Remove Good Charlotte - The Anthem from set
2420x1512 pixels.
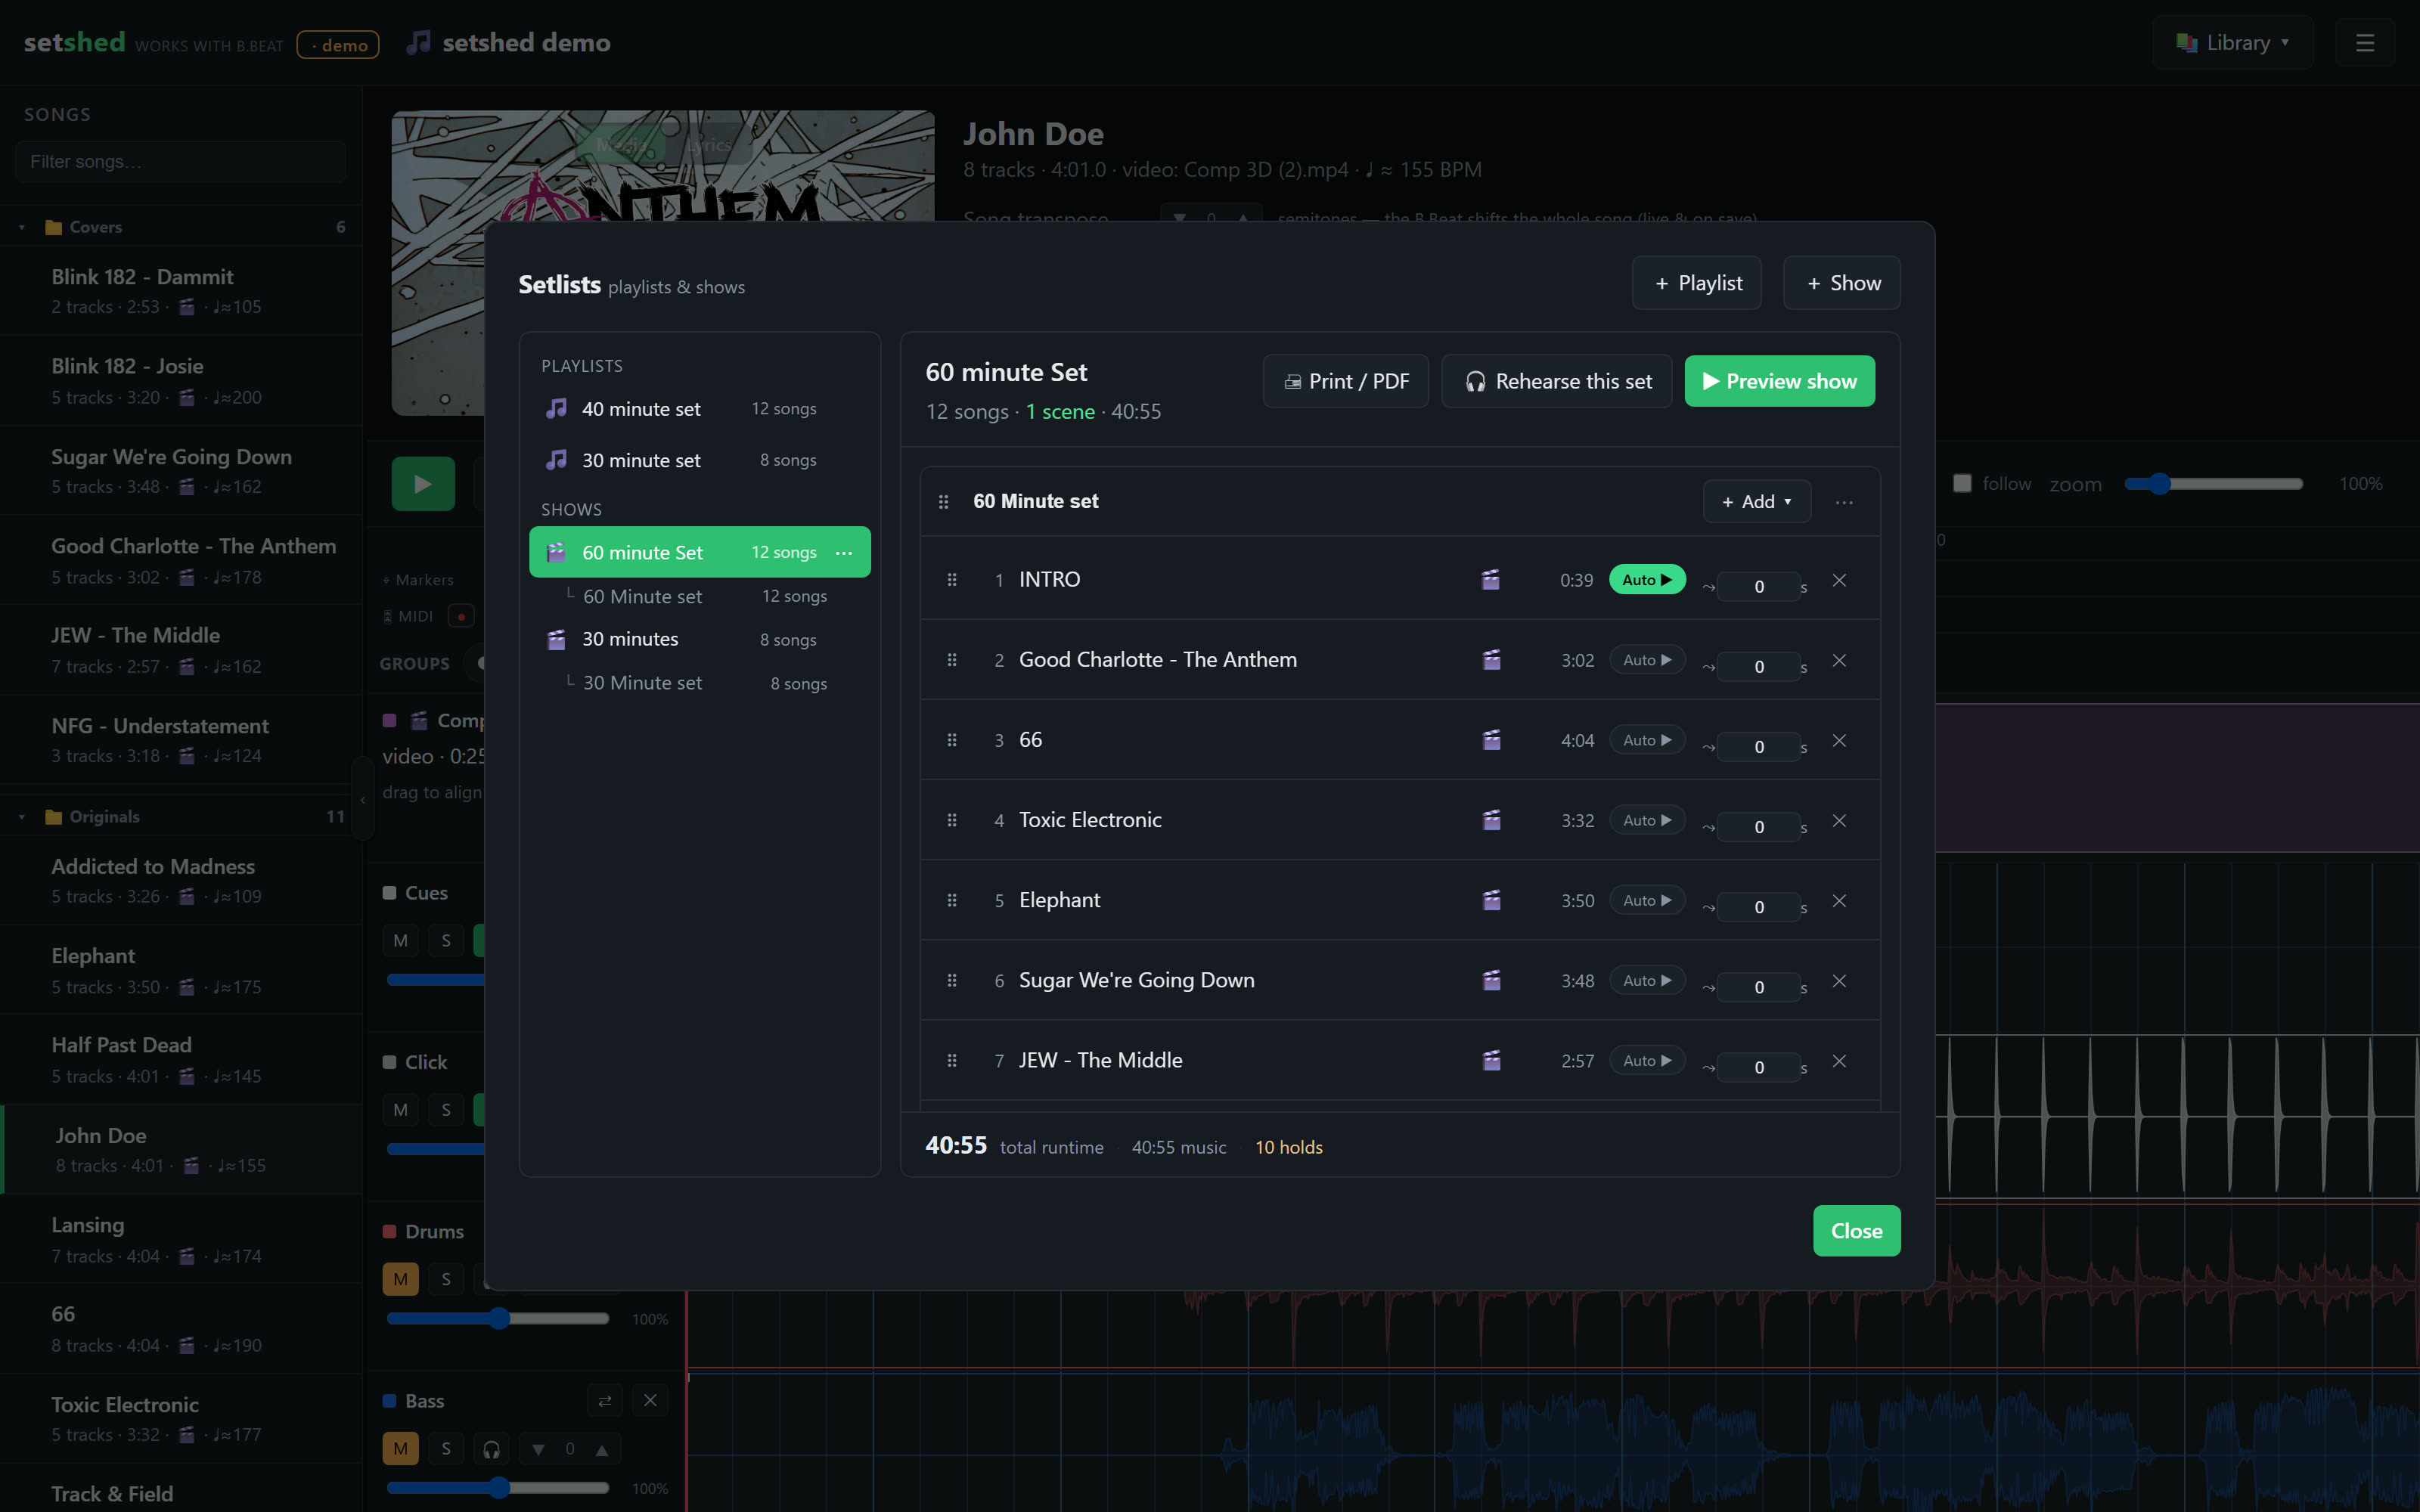(x=1839, y=660)
